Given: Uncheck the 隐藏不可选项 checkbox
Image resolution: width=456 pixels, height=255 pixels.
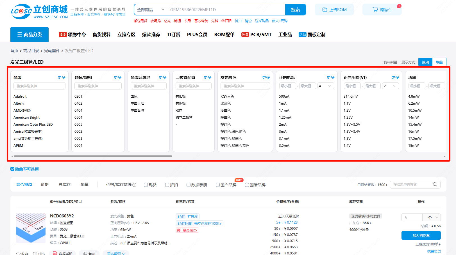Looking at the screenshot, I should (12, 169).
